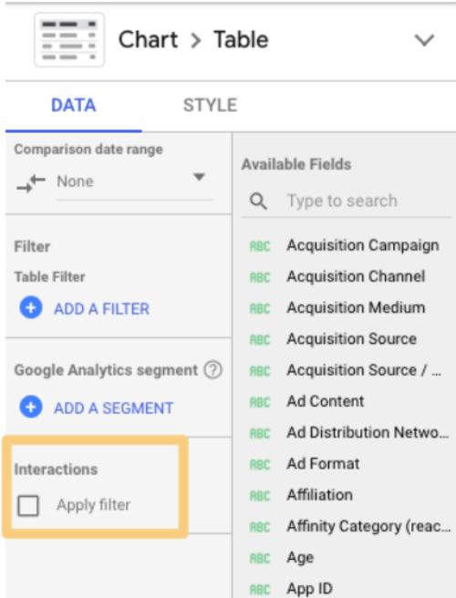The image size is (456, 598).
Task: Select the App ID field
Action: [309, 589]
